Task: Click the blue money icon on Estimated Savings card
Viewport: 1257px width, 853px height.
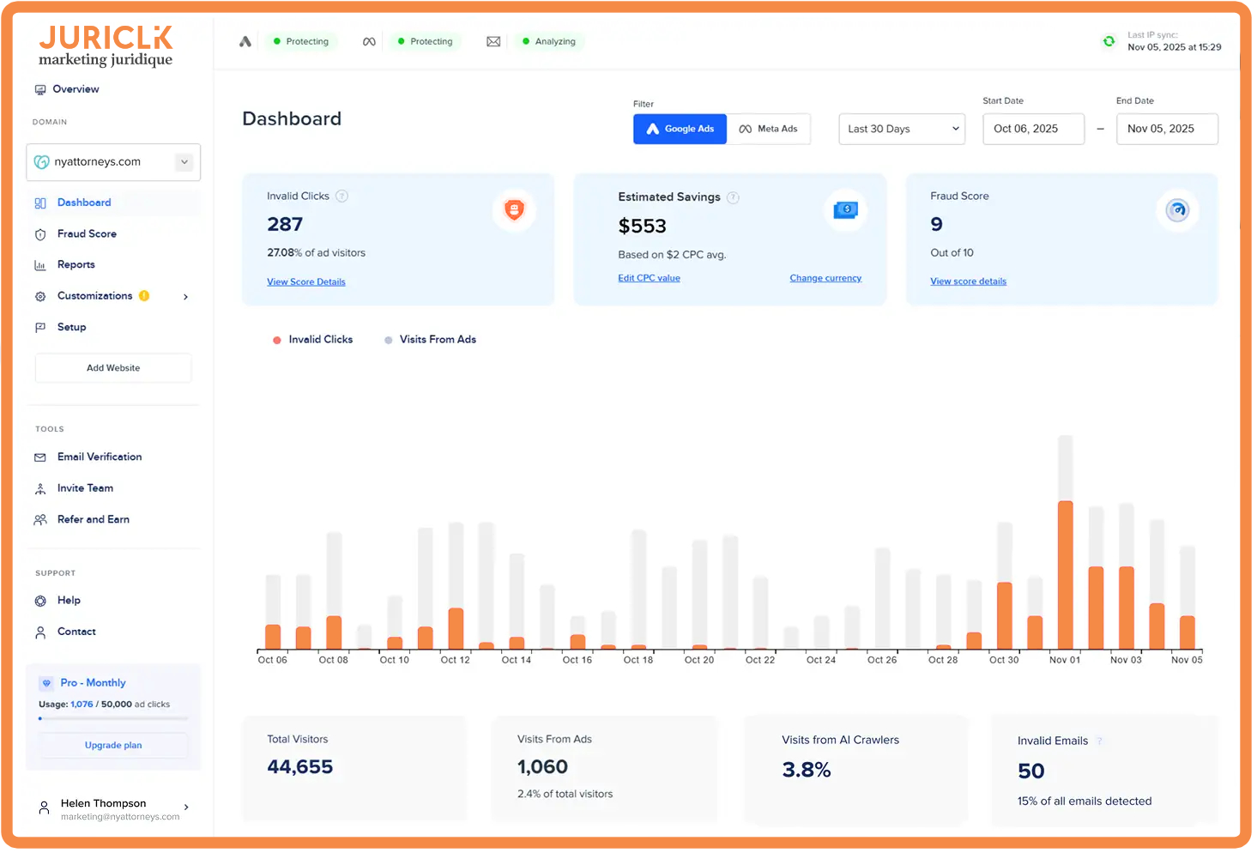Action: pyautogui.click(x=845, y=209)
